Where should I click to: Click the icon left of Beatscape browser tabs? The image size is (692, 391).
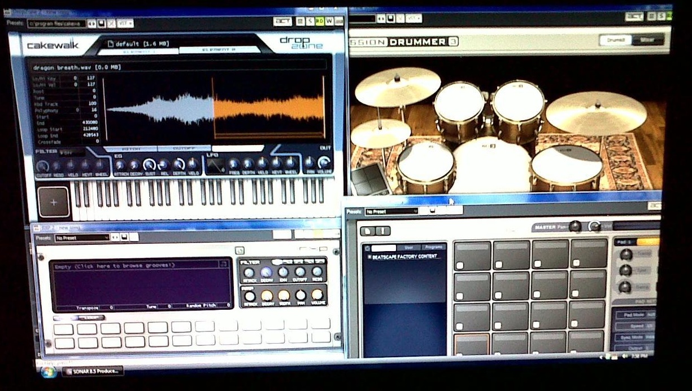point(367,248)
